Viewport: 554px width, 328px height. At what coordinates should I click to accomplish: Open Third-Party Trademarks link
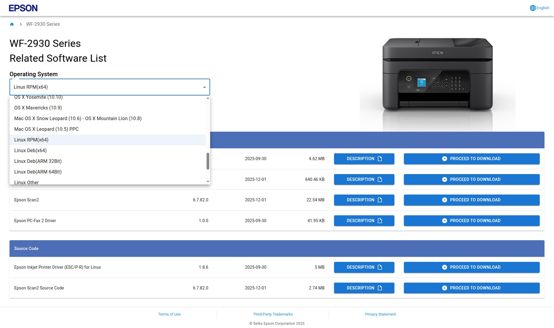coord(273,314)
